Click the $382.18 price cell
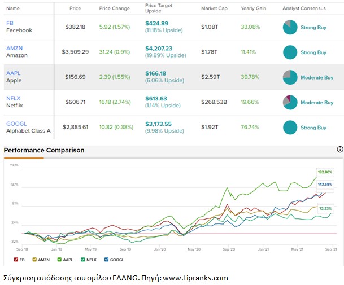This screenshot has height=285, width=344. click(75, 27)
